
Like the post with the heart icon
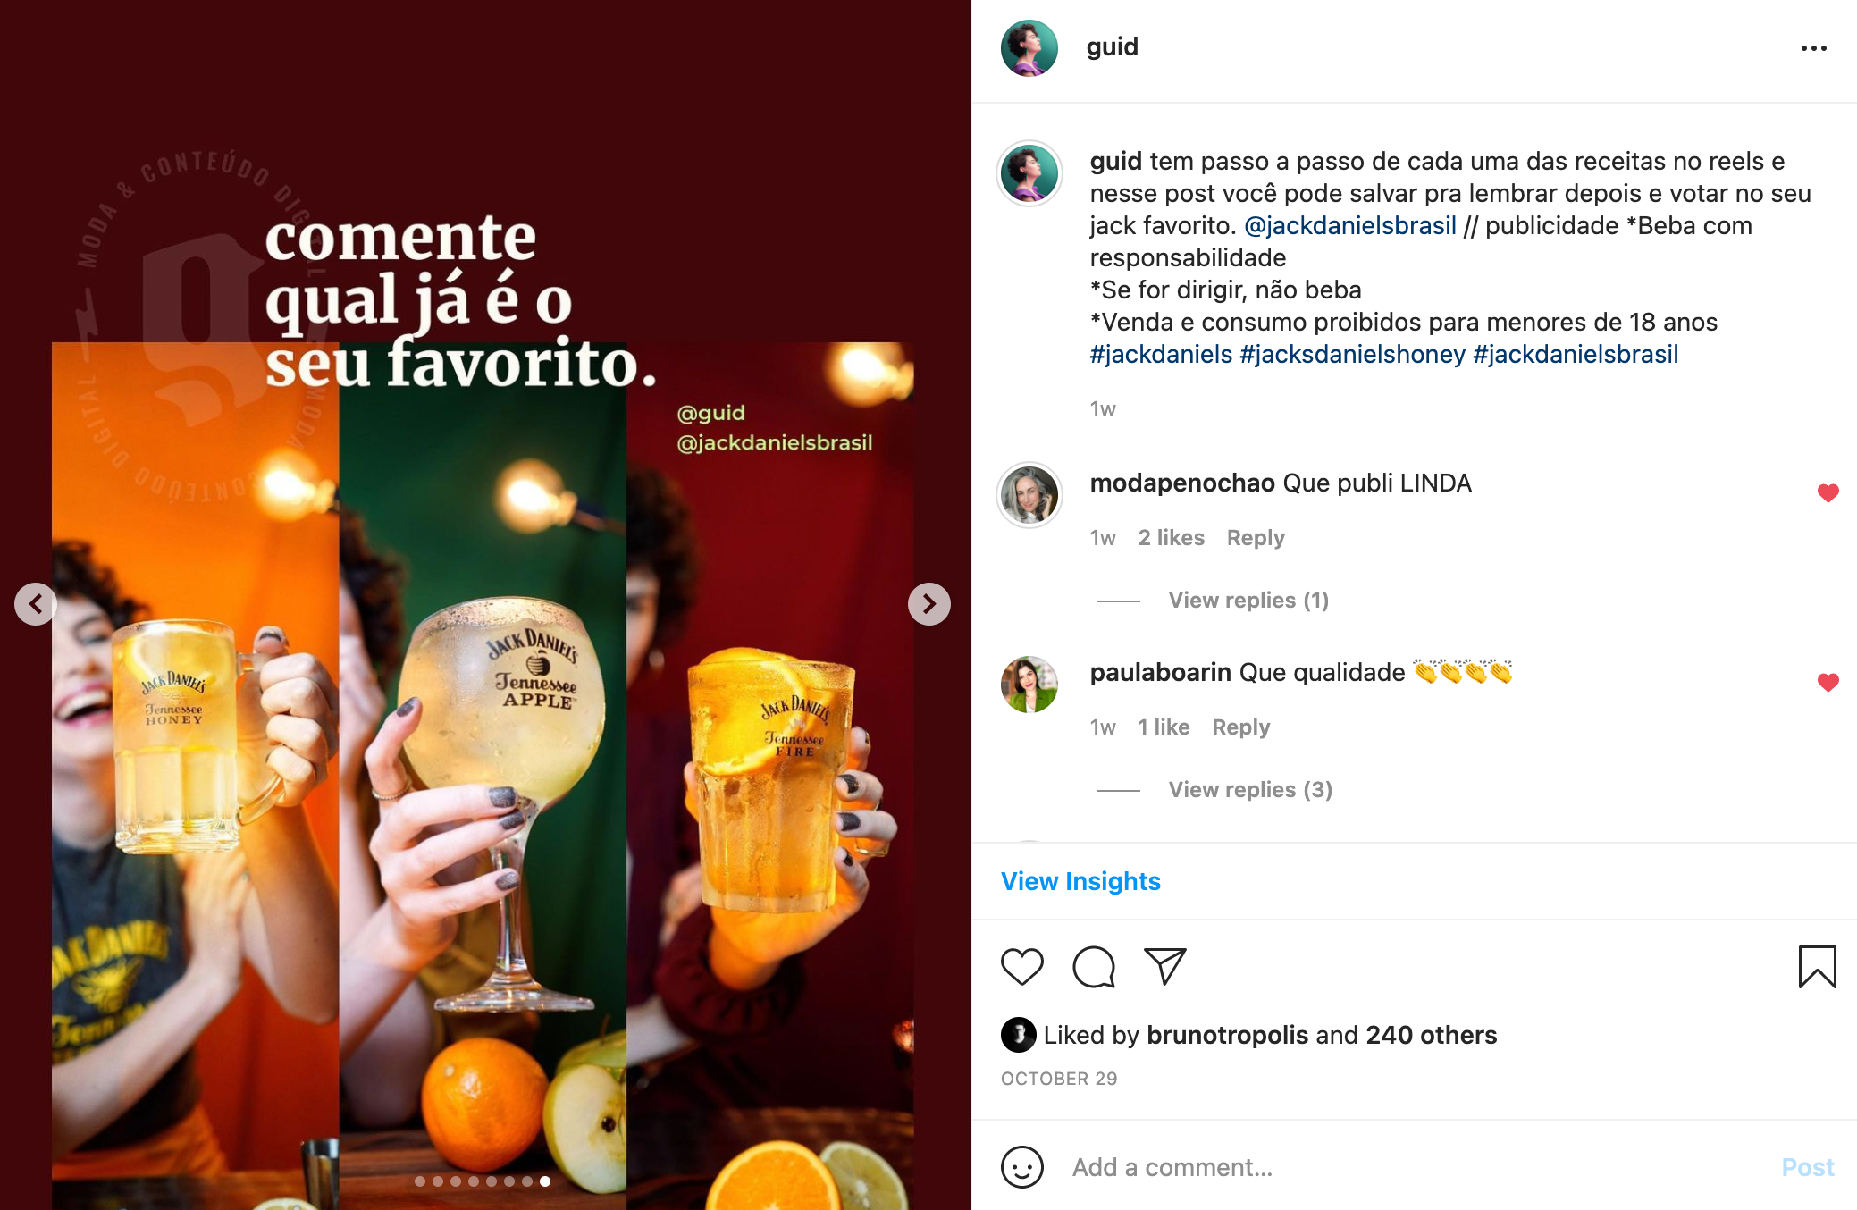1021,967
